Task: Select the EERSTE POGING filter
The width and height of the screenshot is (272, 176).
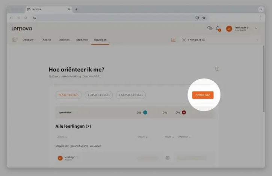Action: click(x=99, y=95)
